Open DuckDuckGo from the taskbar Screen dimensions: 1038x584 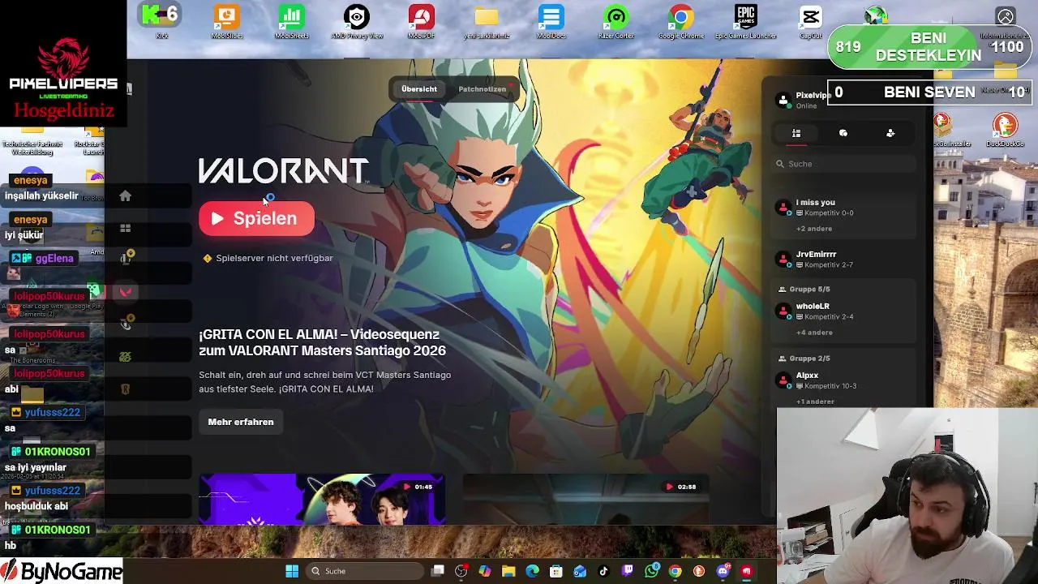(699, 571)
